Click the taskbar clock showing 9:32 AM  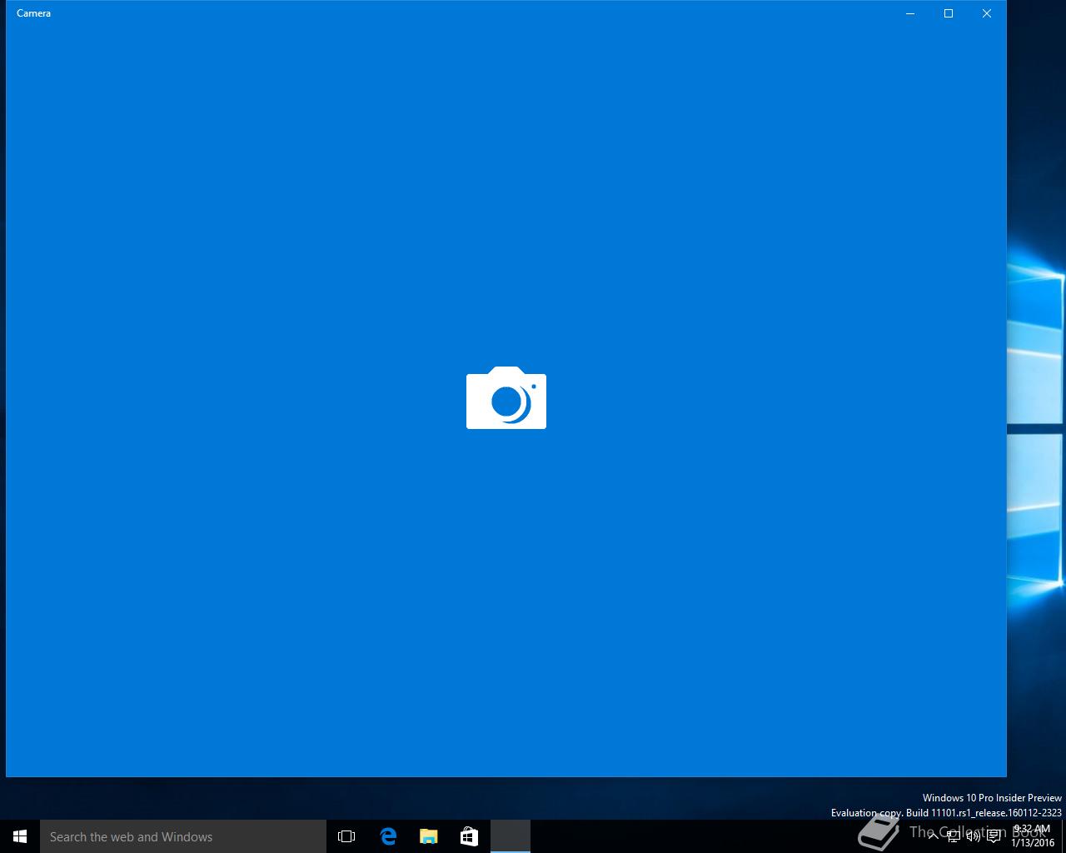pyautogui.click(x=1033, y=836)
